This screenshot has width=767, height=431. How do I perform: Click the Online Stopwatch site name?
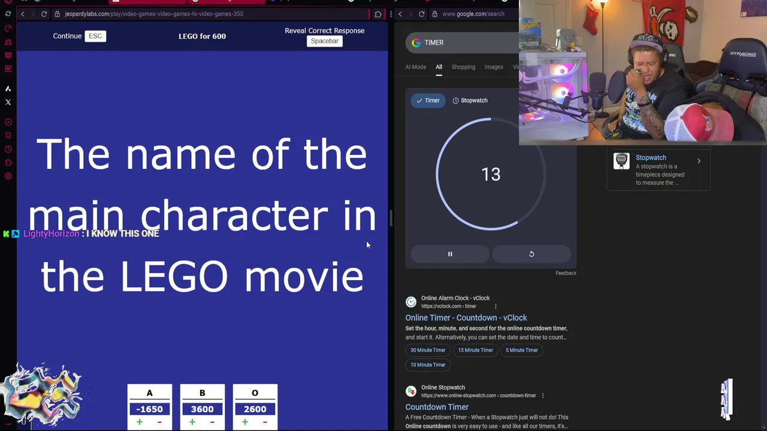(x=443, y=387)
